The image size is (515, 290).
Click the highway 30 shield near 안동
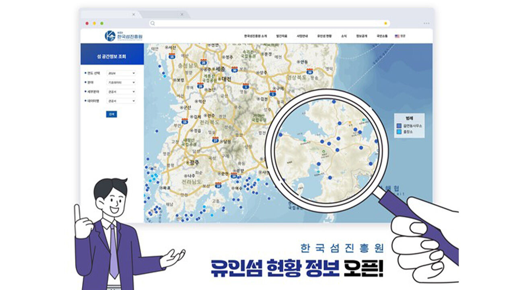tap(309, 71)
